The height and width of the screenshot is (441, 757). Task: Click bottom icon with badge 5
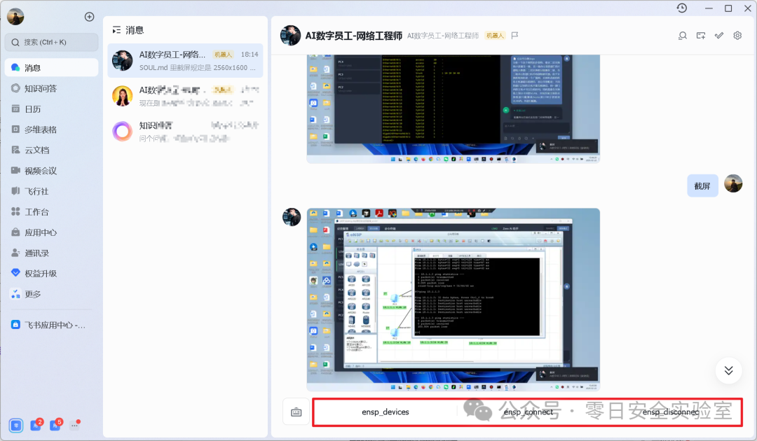coord(55,425)
